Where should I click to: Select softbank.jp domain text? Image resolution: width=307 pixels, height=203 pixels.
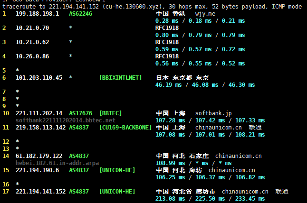213,113
